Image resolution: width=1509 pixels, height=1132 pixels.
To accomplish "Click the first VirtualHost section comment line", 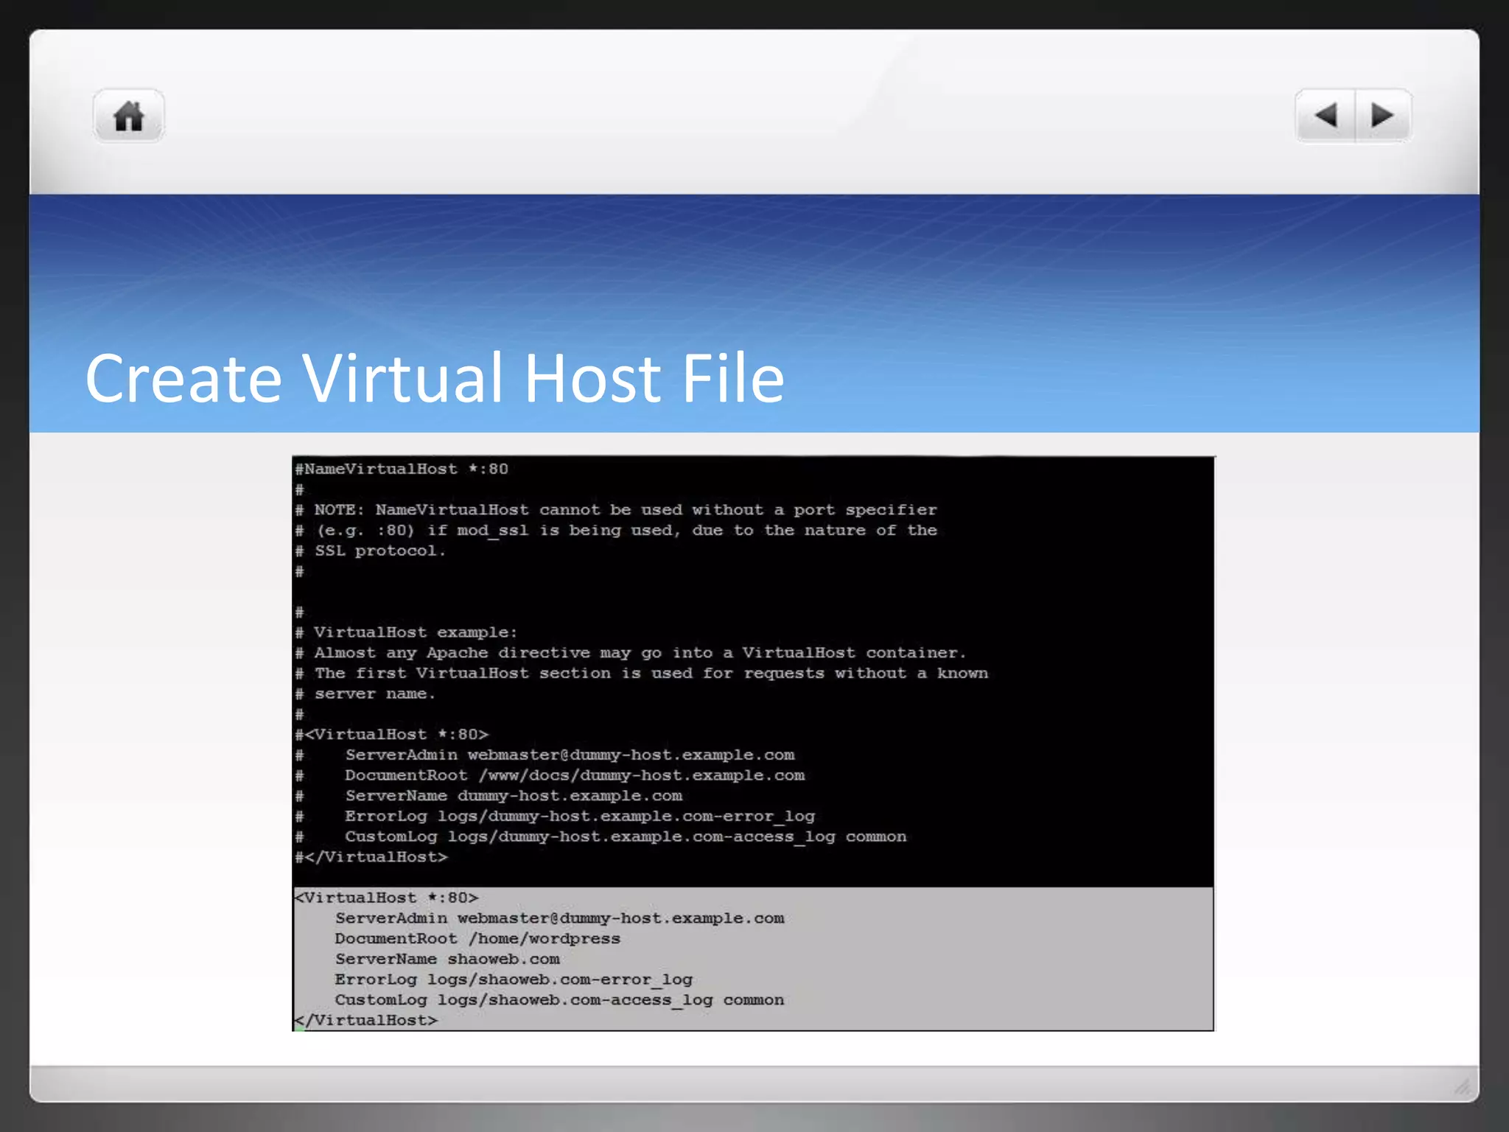I will [x=641, y=673].
